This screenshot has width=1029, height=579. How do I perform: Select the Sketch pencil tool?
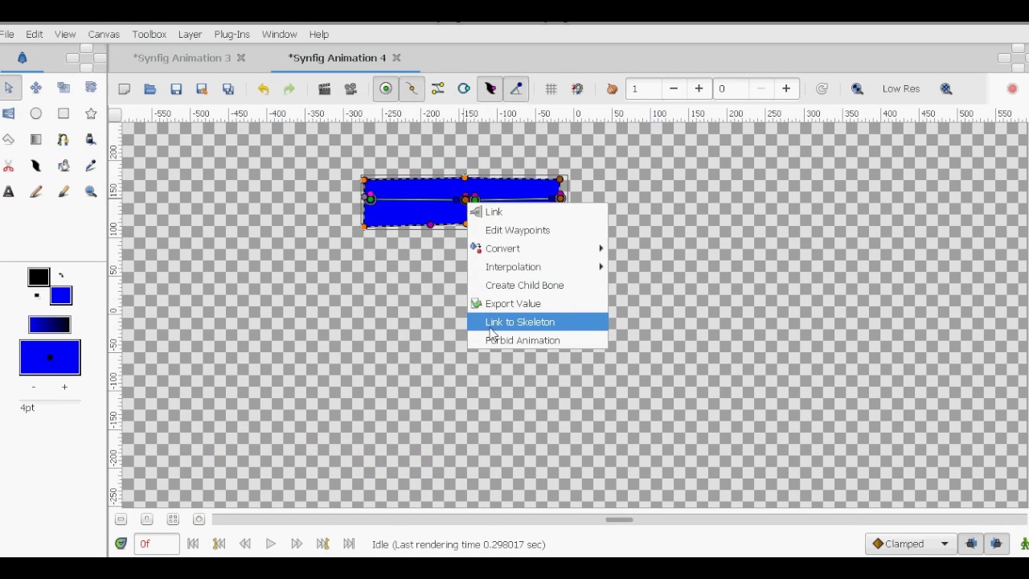[36, 191]
